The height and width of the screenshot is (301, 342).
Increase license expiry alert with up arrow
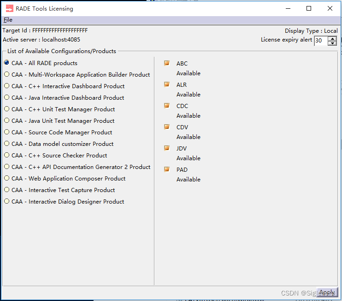(x=332, y=38)
